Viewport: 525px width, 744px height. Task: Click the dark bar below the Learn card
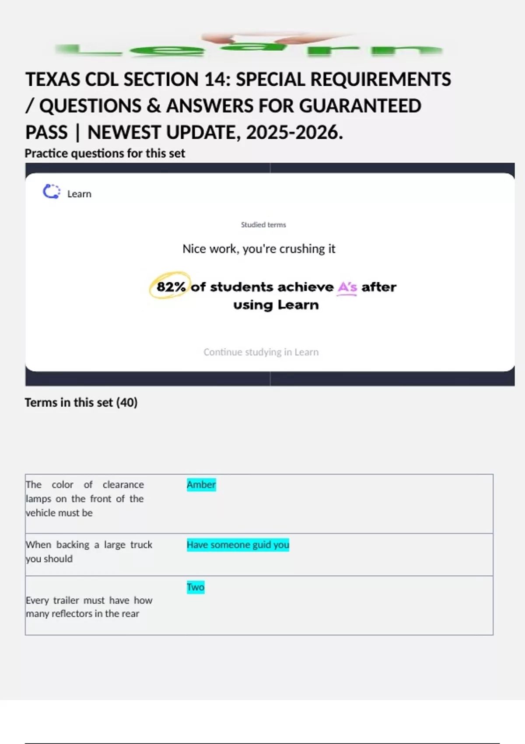(x=270, y=379)
